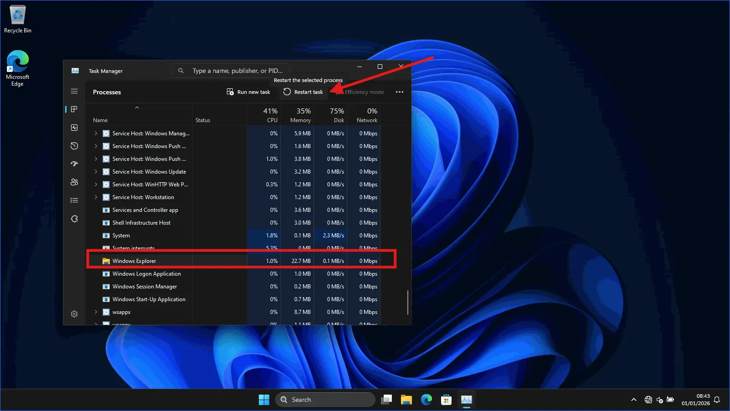Open the Users page in Task Manager

tap(74, 182)
